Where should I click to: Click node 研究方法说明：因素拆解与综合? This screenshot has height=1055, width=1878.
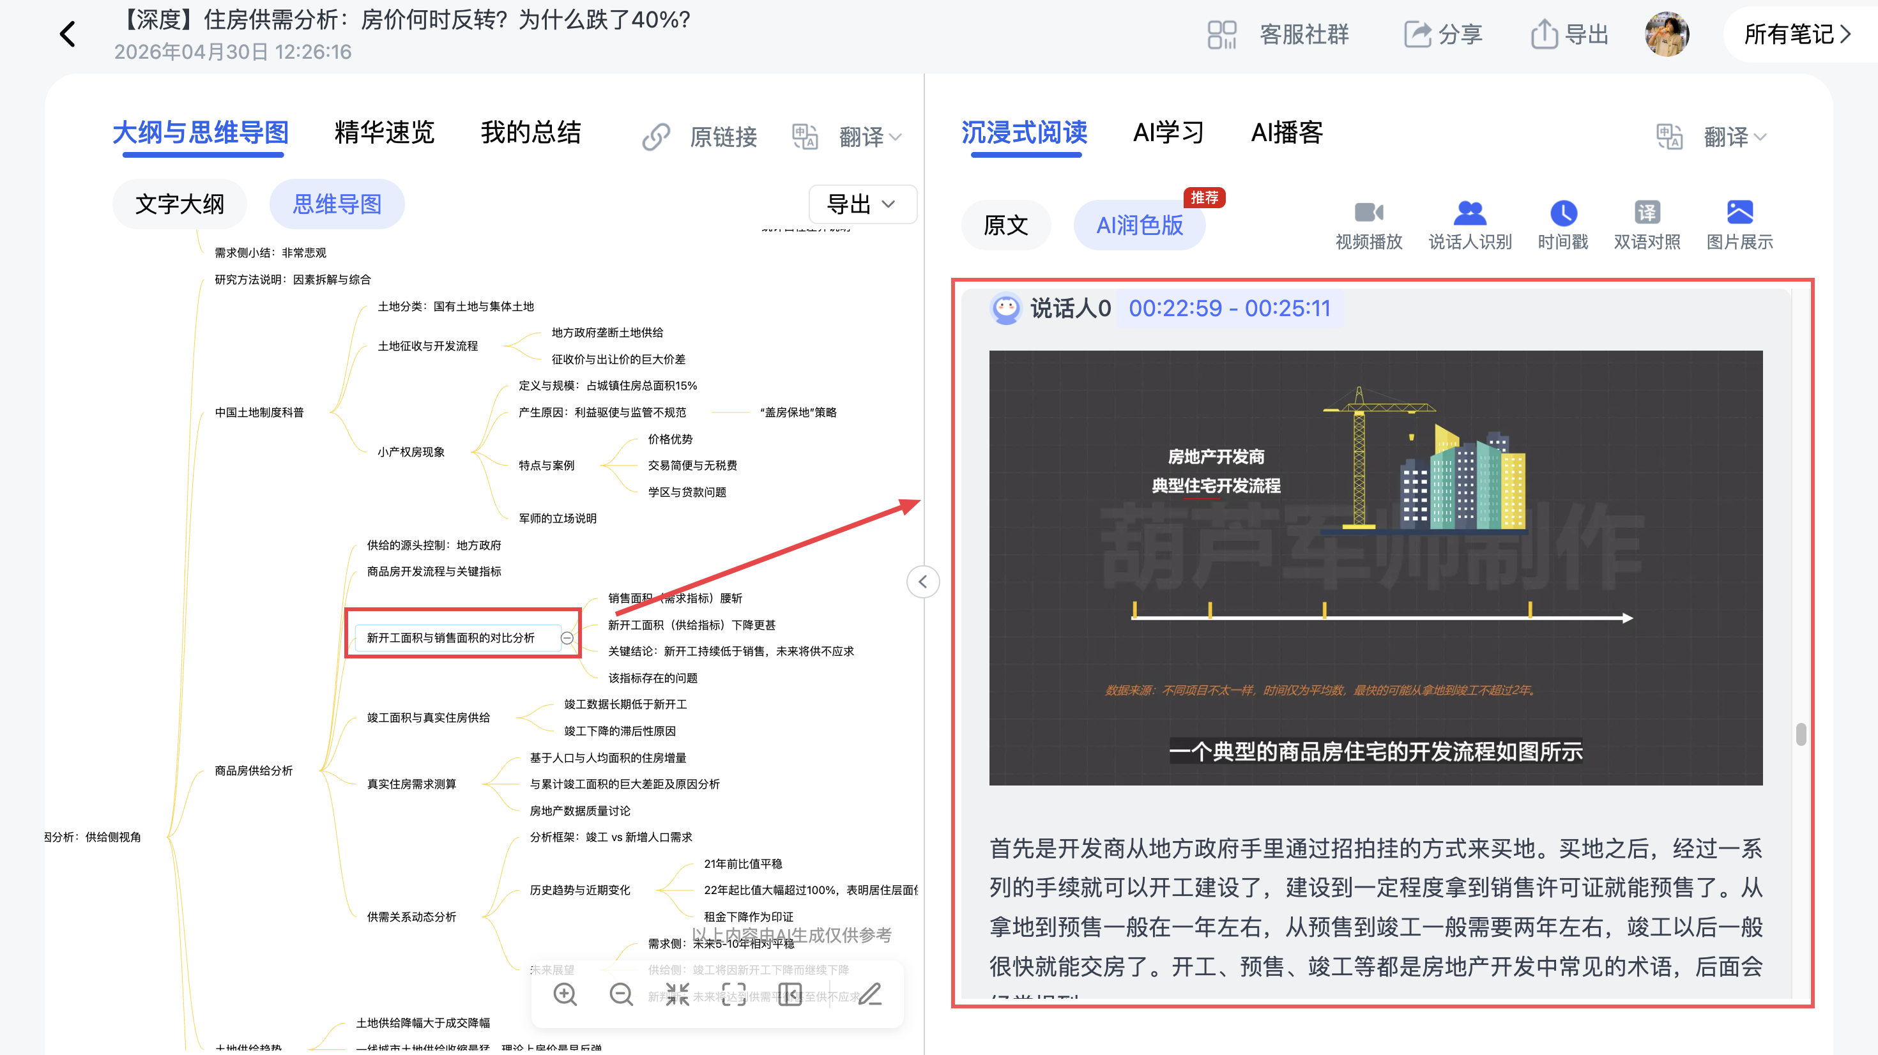click(x=293, y=280)
